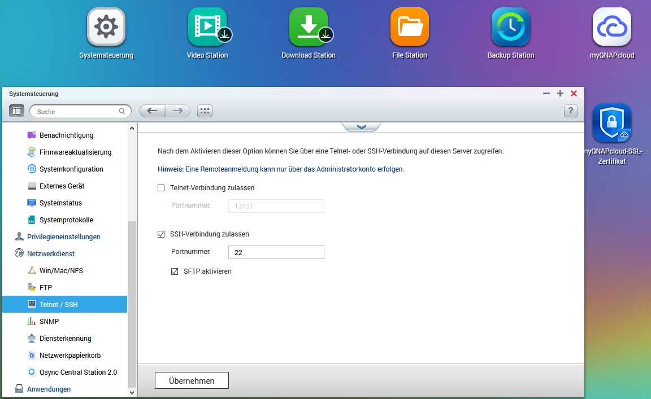Expand the top pull-down chevron handle
Viewport: 651px width, 399px height.
tap(361, 127)
